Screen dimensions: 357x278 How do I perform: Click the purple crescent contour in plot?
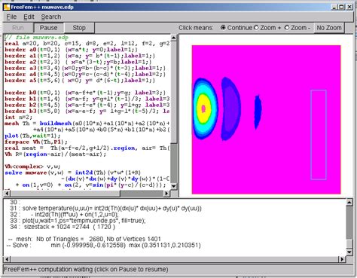231,108
